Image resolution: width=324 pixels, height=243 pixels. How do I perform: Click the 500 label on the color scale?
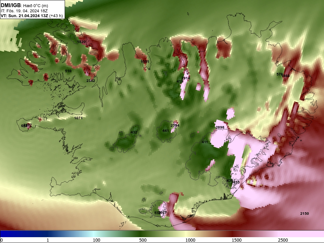[143, 240]
